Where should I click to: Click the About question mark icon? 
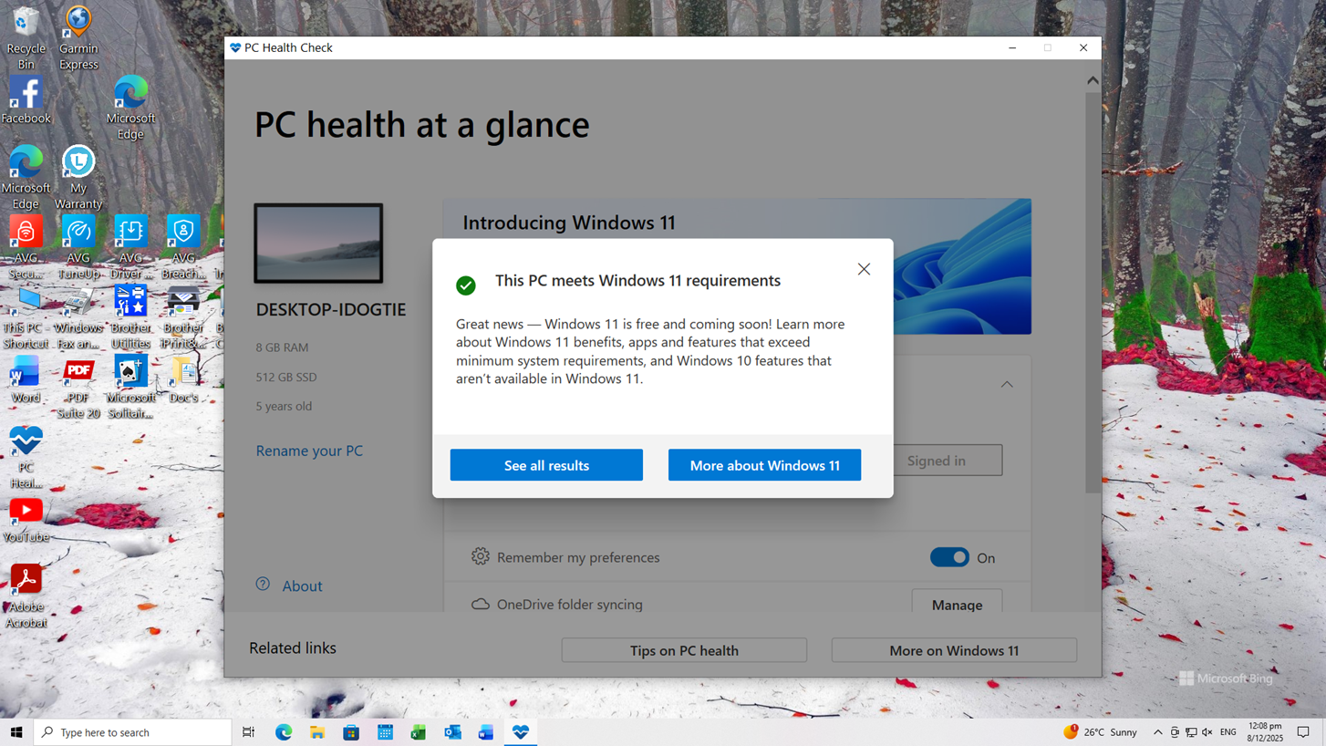[263, 584]
